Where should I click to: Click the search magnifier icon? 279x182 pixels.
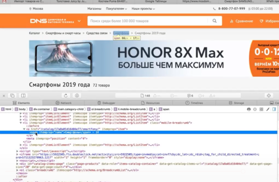coord(214,21)
